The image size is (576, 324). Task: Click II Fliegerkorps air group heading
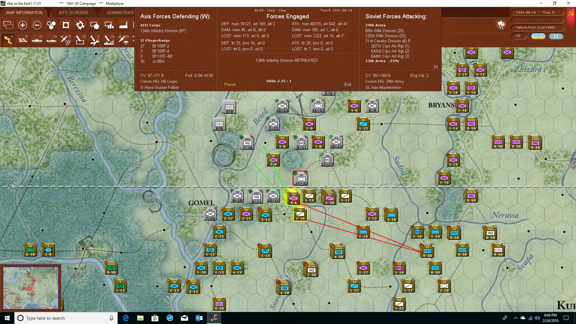click(155, 40)
